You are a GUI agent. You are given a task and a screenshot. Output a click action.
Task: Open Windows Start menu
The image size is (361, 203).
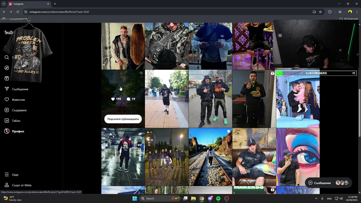point(135,198)
